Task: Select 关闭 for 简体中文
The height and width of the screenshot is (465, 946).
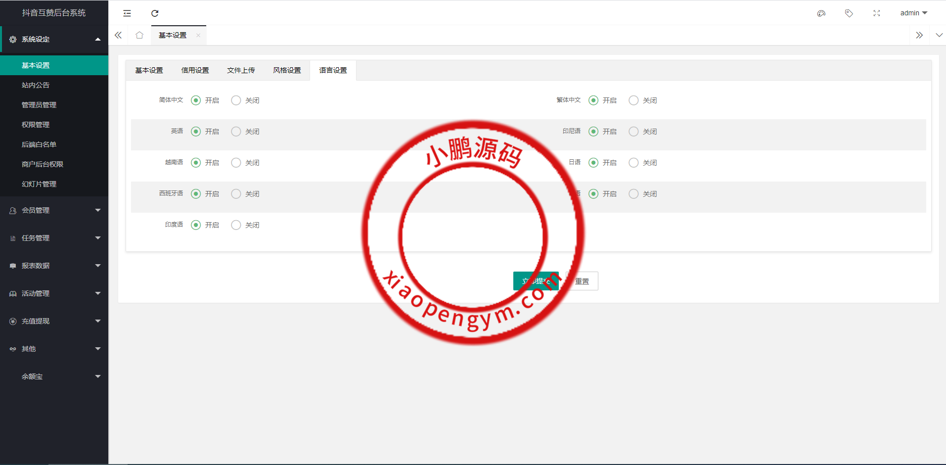Action: pyautogui.click(x=236, y=100)
